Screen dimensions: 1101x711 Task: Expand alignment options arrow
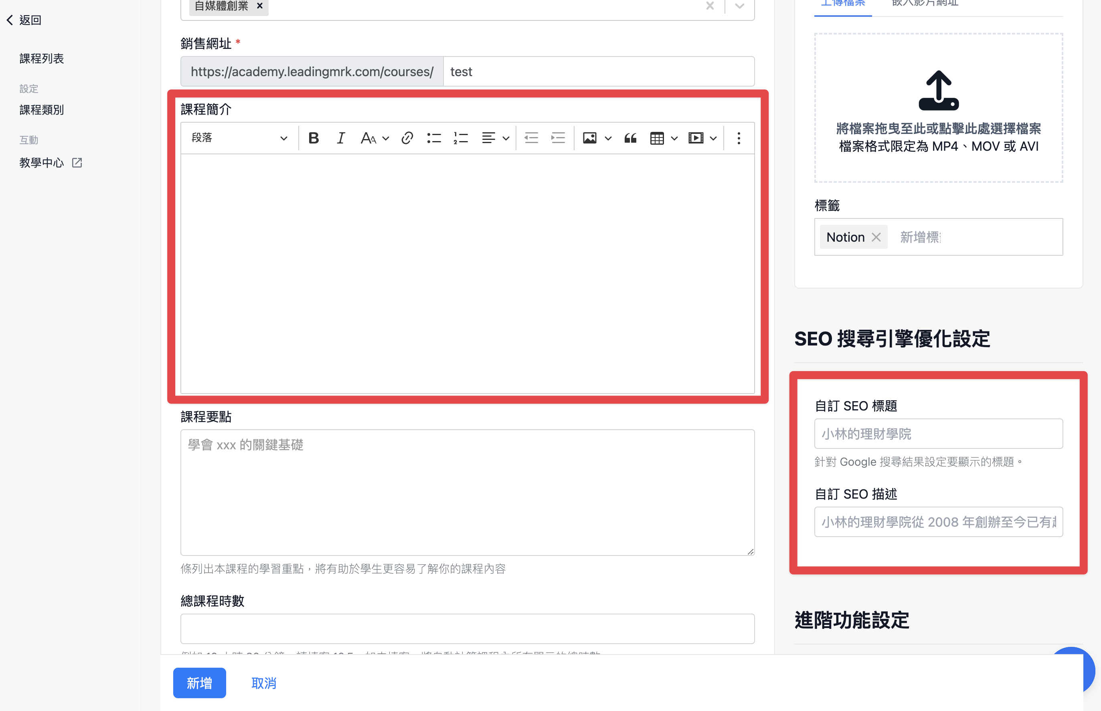506,139
